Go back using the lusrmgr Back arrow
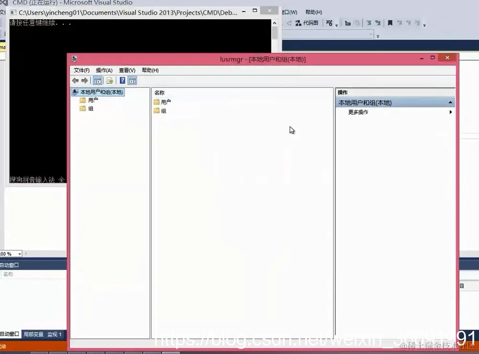 (x=75, y=81)
